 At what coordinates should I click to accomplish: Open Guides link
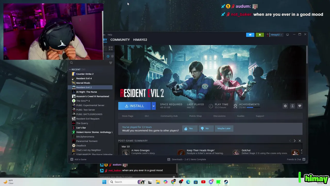241,116
